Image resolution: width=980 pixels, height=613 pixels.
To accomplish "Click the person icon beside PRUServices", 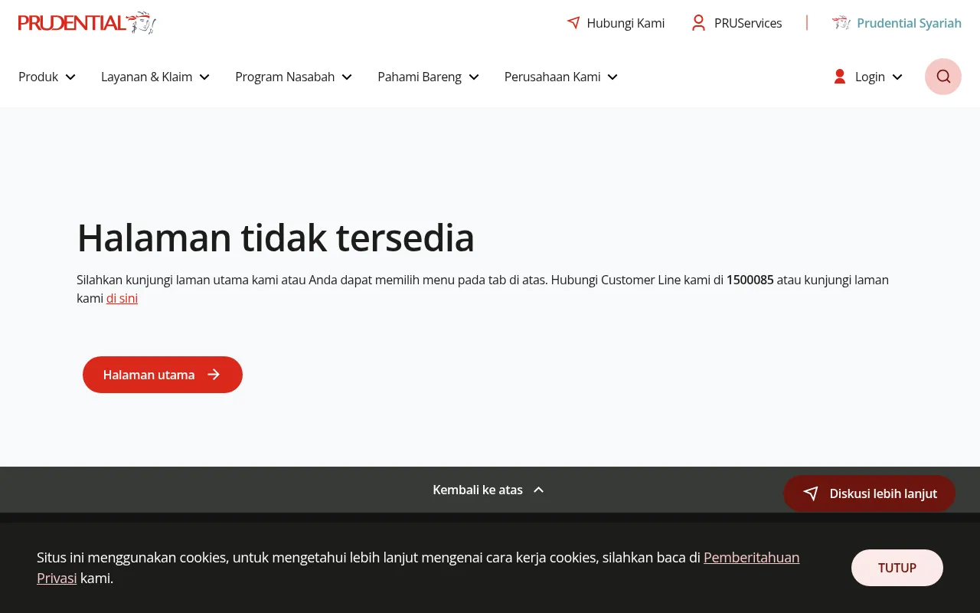I will pos(698,23).
